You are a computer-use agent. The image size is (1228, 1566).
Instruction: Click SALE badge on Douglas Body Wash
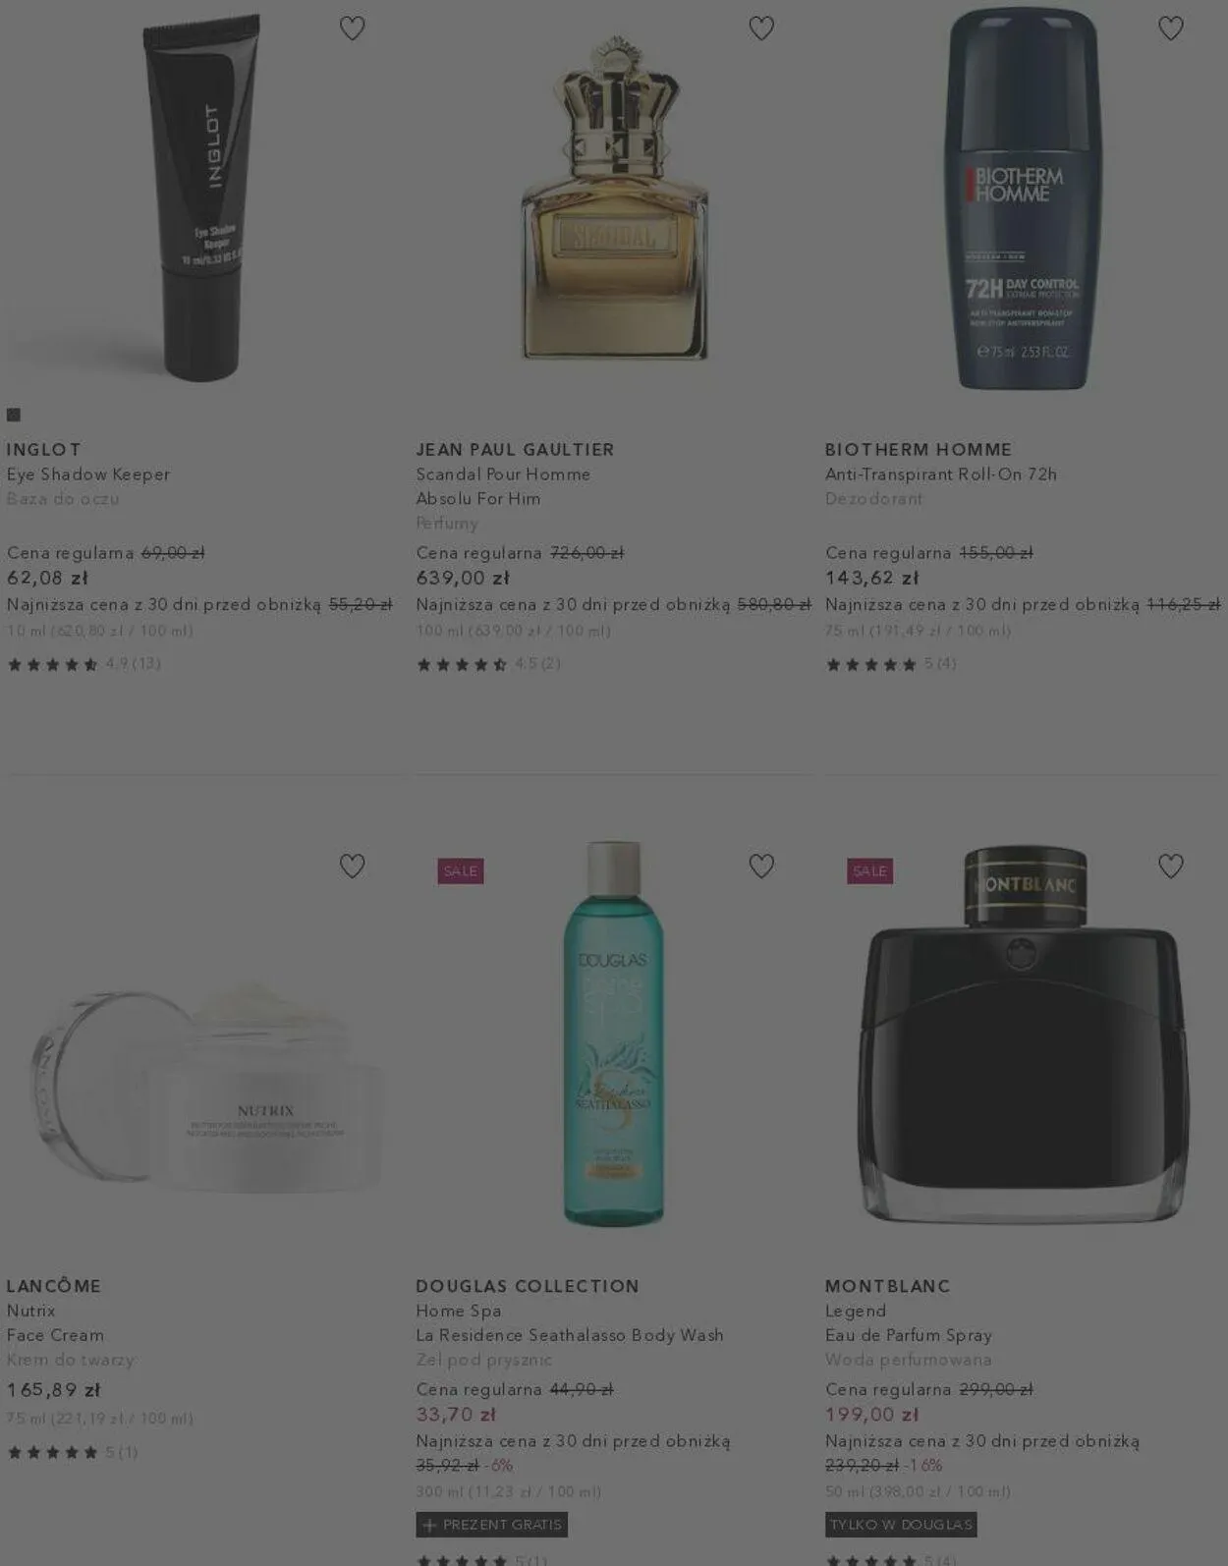click(x=460, y=871)
